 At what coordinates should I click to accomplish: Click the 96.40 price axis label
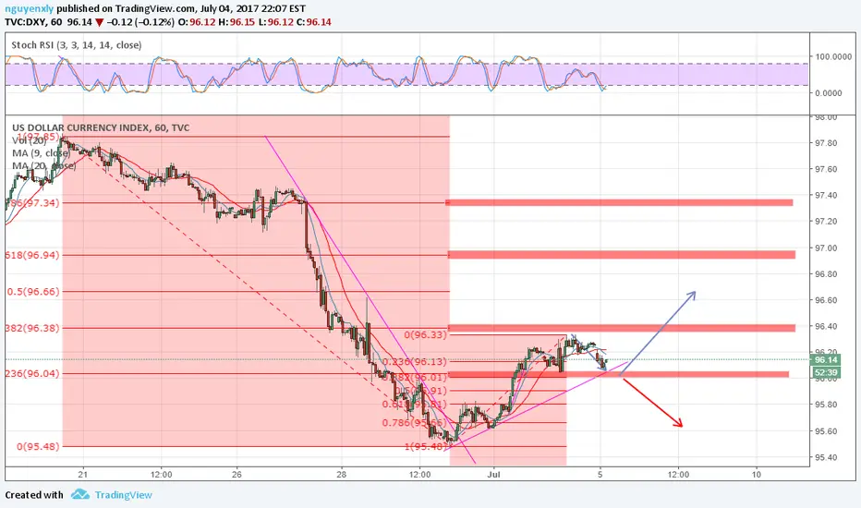click(x=826, y=326)
